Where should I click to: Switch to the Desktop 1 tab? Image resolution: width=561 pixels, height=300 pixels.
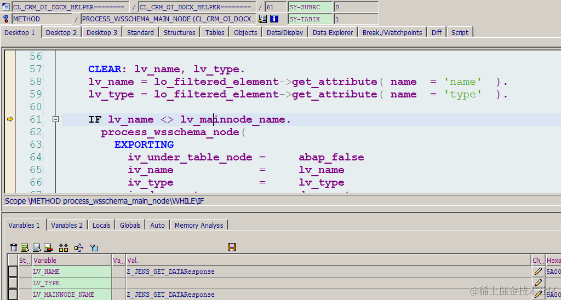20,32
